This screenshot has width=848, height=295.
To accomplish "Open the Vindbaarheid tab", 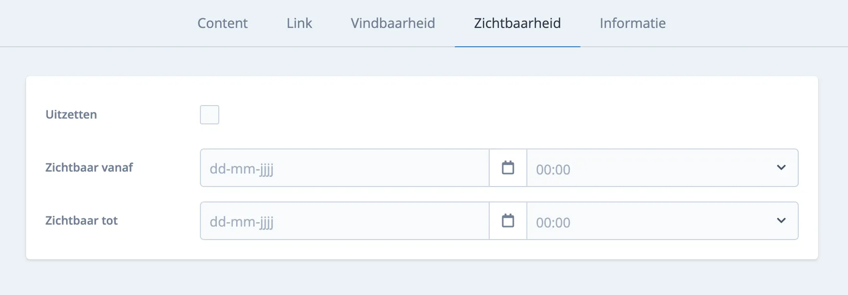I will (392, 23).
